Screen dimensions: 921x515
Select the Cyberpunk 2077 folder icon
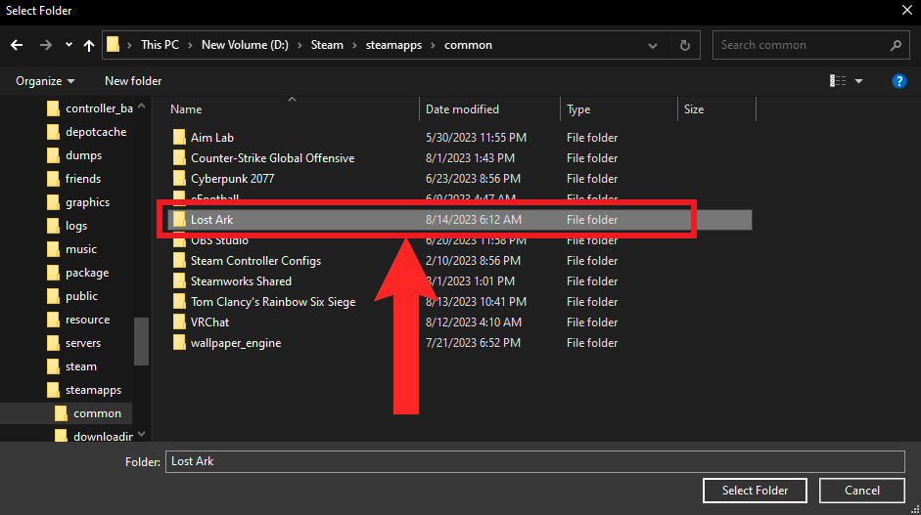click(x=179, y=179)
